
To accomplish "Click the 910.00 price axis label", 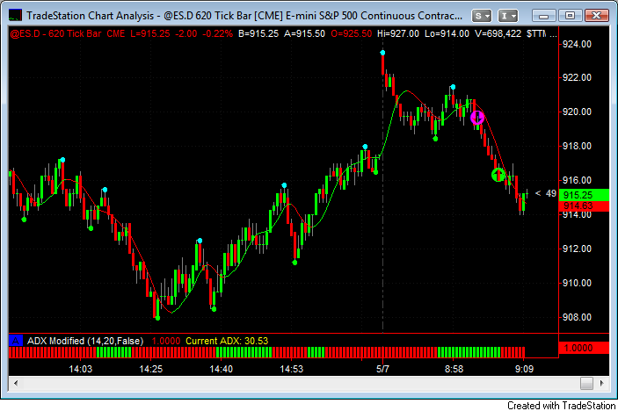I will click(577, 283).
